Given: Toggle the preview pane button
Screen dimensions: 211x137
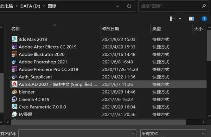Looking at the screenshot, I should pyautogui.click(x=192, y=19).
